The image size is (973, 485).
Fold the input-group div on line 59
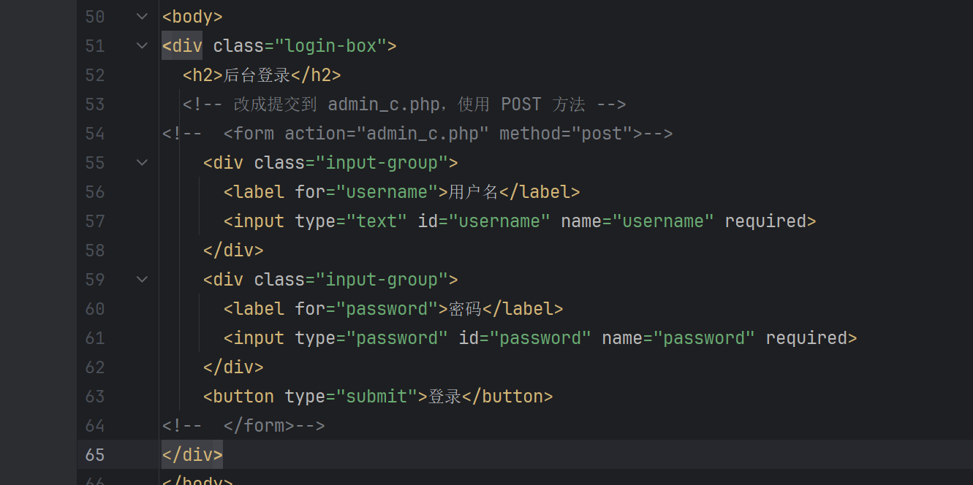143,279
